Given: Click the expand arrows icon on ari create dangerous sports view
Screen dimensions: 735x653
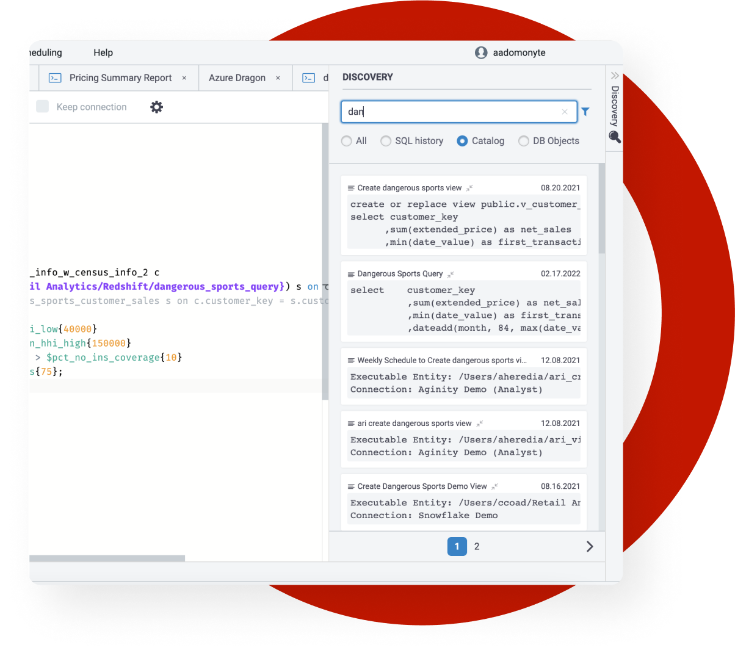Looking at the screenshot, I should coord(480,424).
